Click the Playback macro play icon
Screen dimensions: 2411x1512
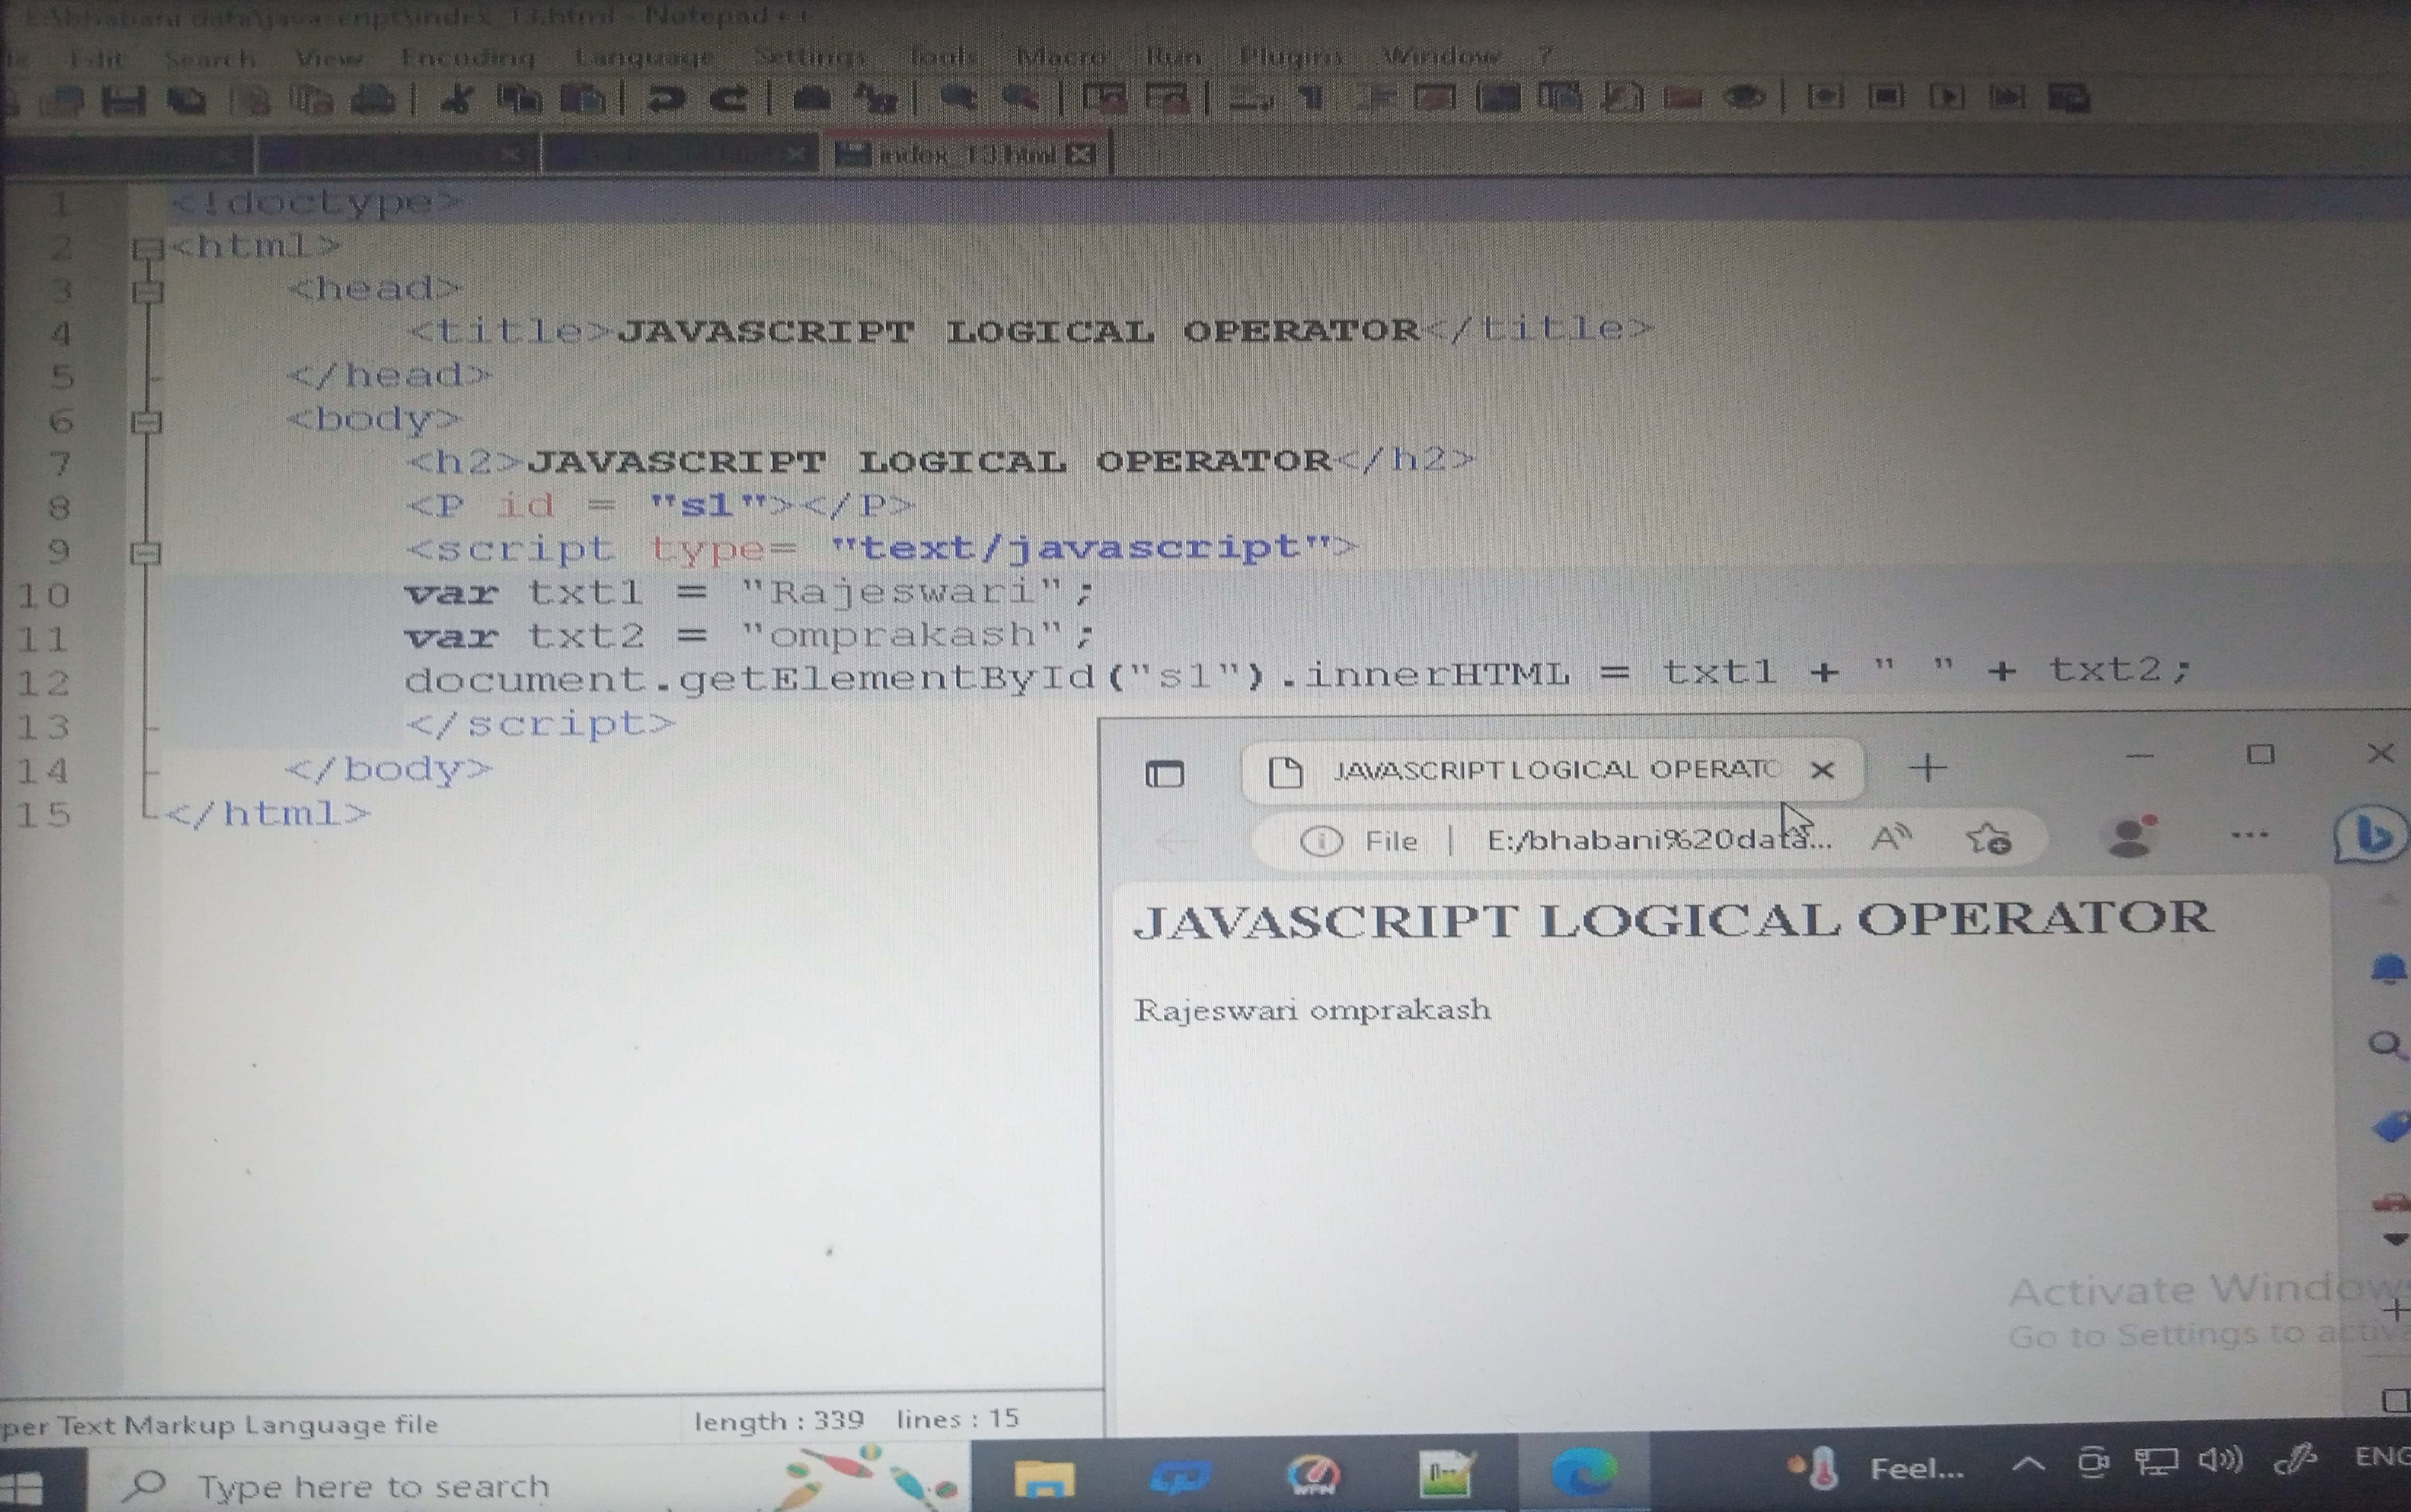[x=1947, y=97]
